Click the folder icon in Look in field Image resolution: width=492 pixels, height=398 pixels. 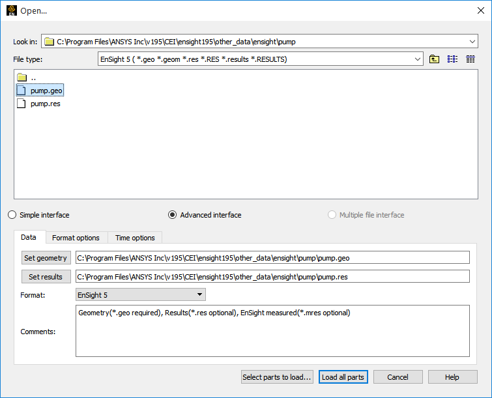tap(49, 42)
